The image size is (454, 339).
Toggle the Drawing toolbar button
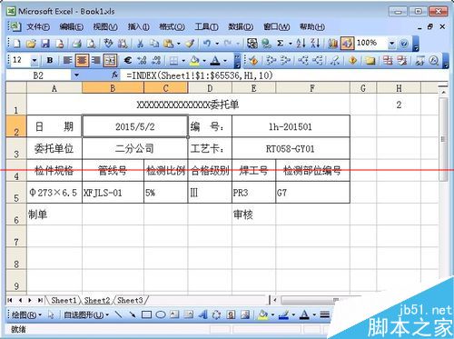point(347,44)
